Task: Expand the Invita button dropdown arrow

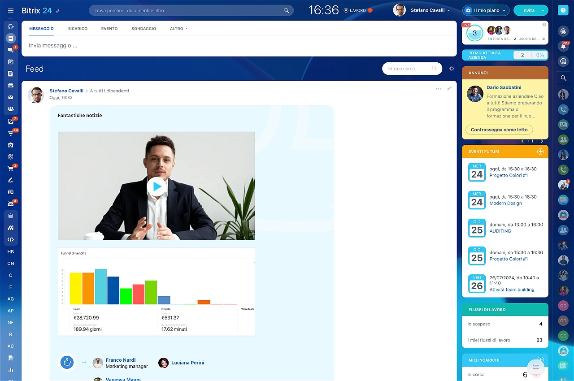Action: 543,10
